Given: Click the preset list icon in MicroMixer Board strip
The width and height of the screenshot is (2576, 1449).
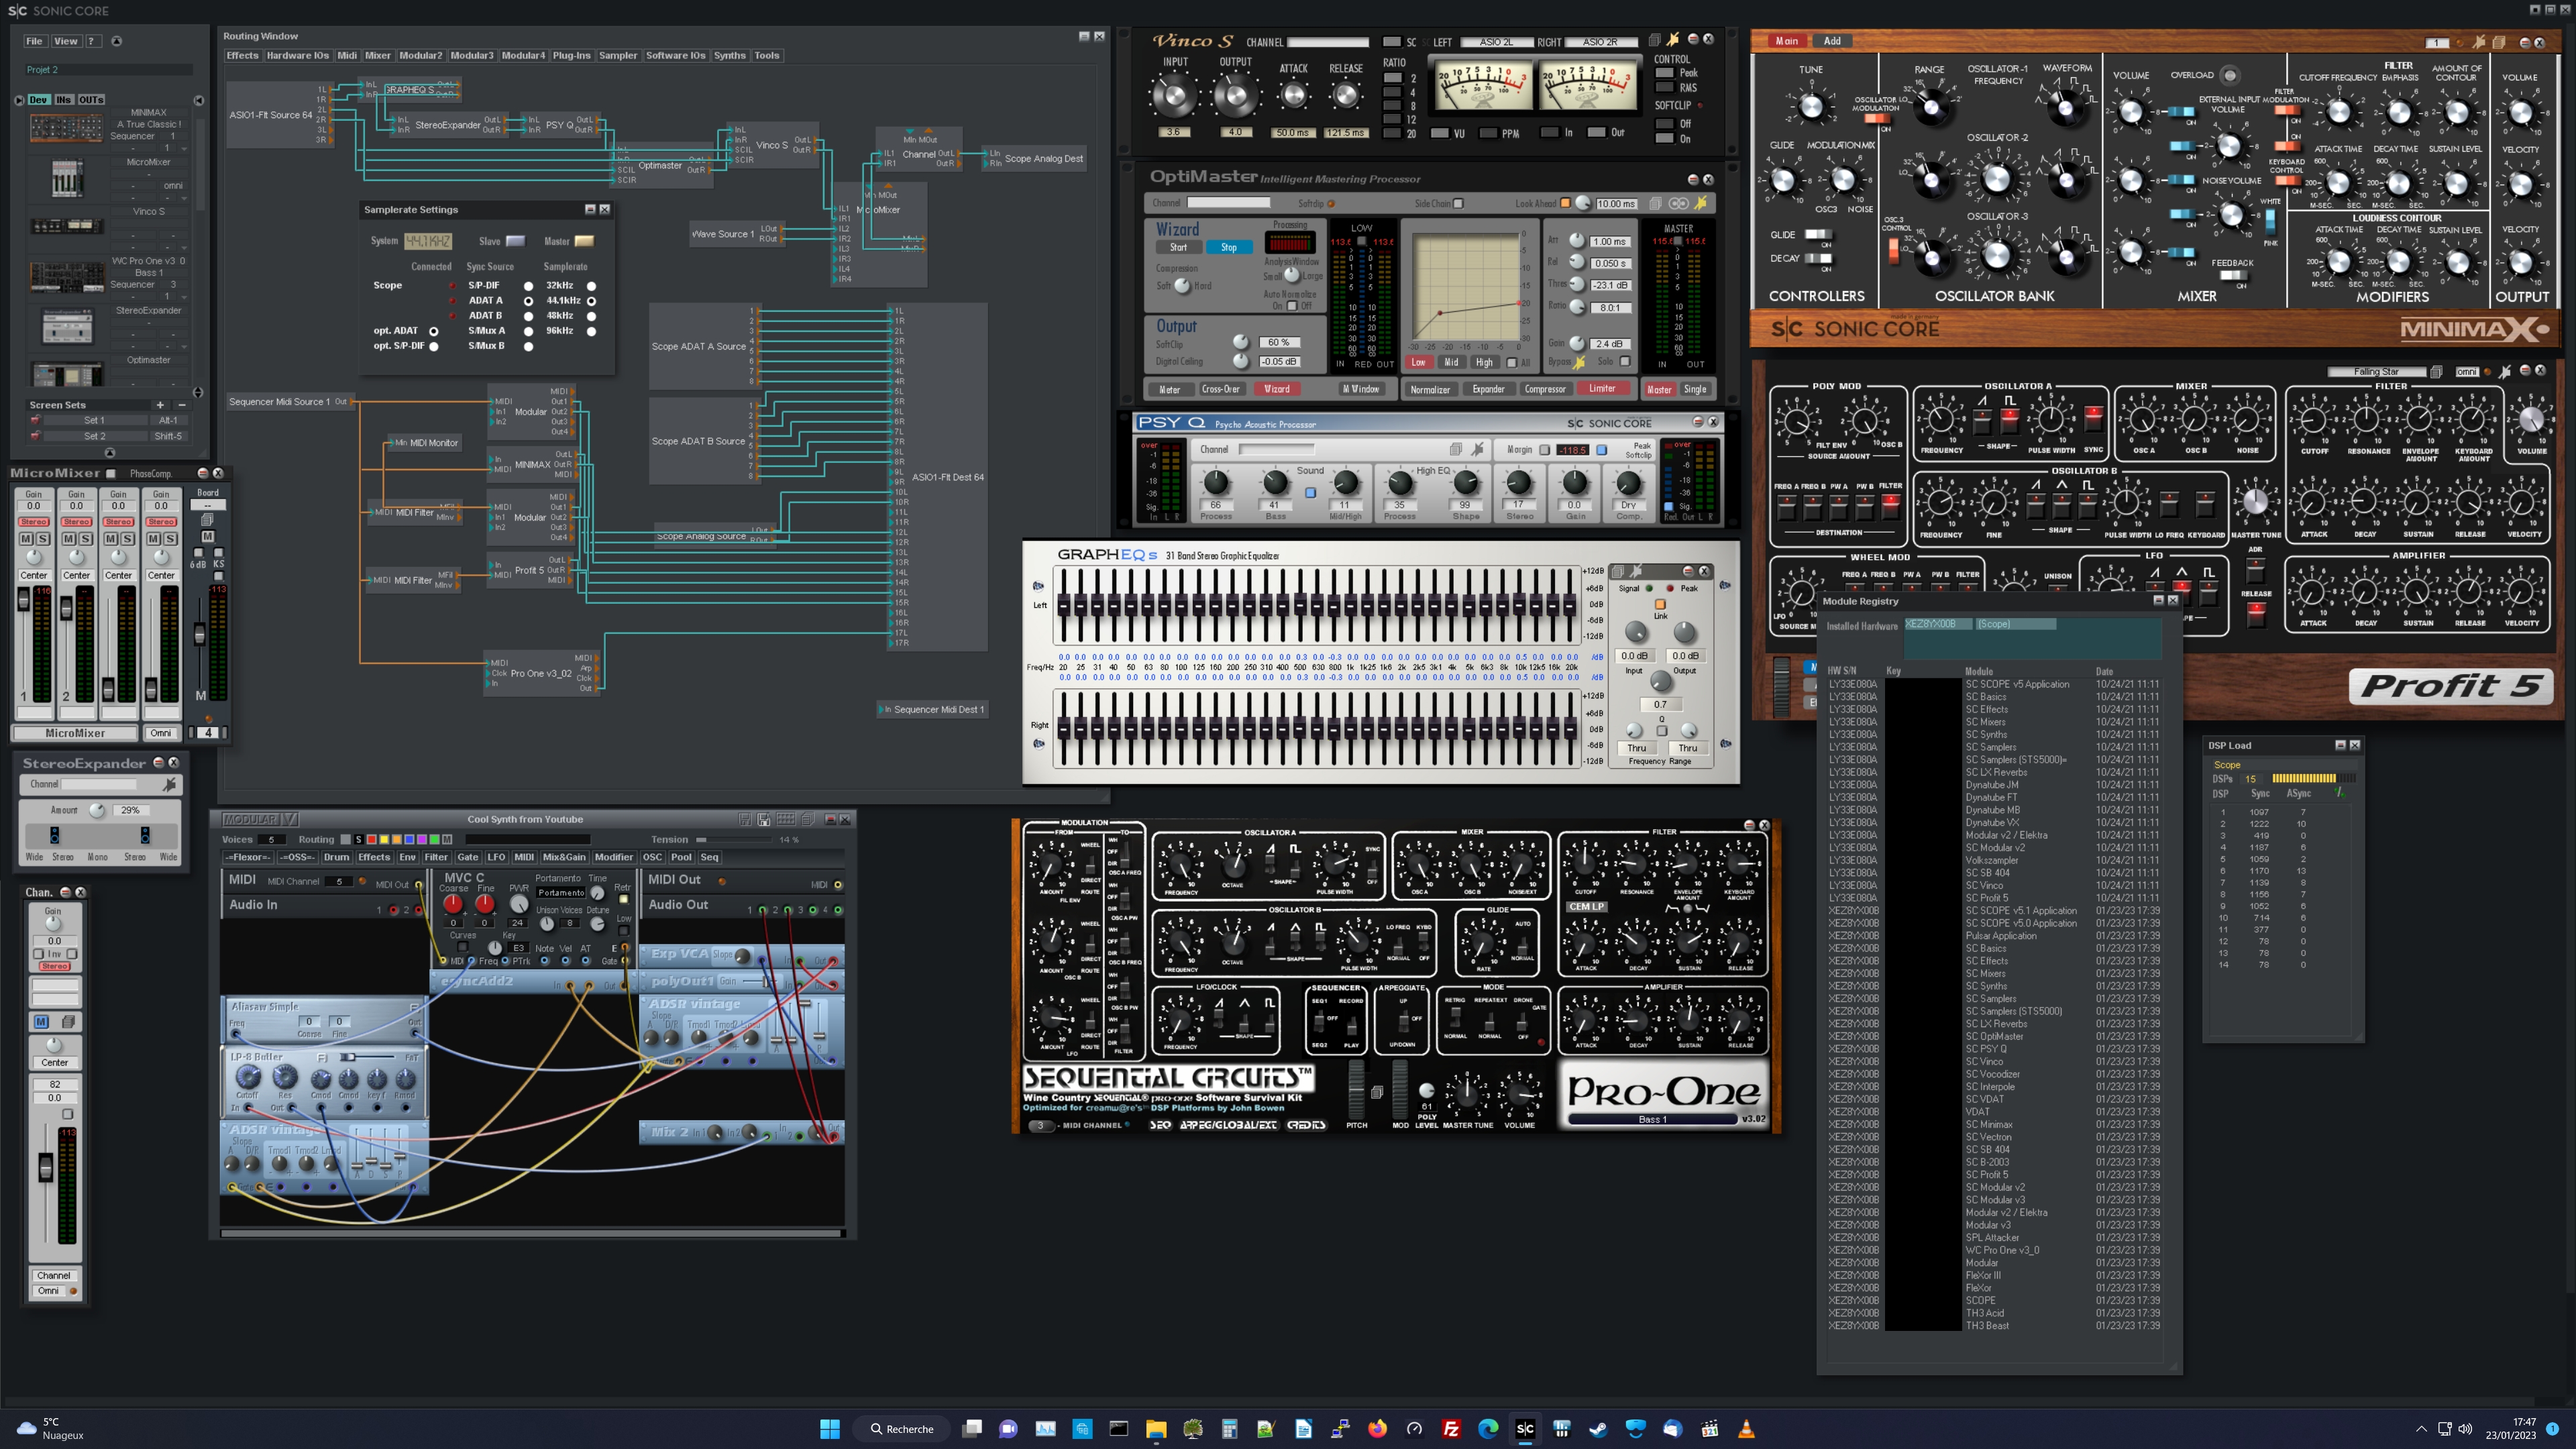Looking at the screenshot, I should [208, 520].
